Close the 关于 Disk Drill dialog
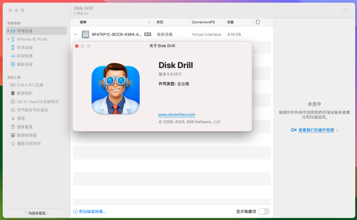Screen dimensions: 357x220 click(77, 46)
